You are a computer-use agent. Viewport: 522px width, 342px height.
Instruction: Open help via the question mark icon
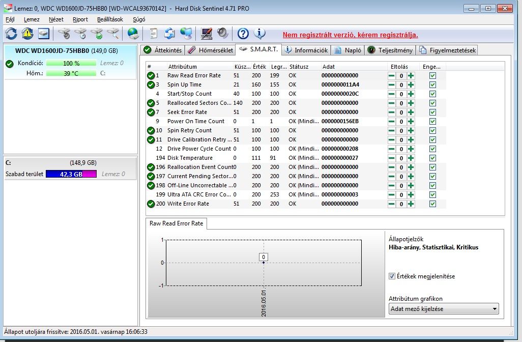[x=243, y=33]
